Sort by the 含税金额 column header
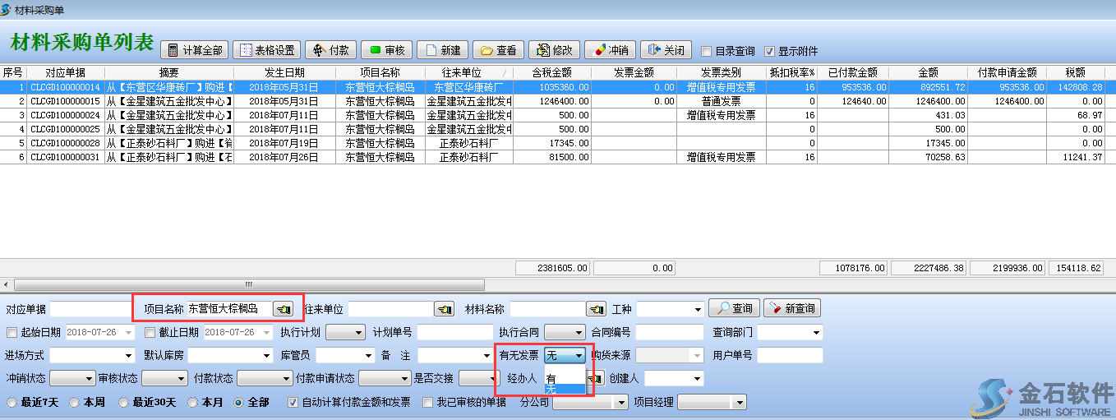 (x=551, y=72)
